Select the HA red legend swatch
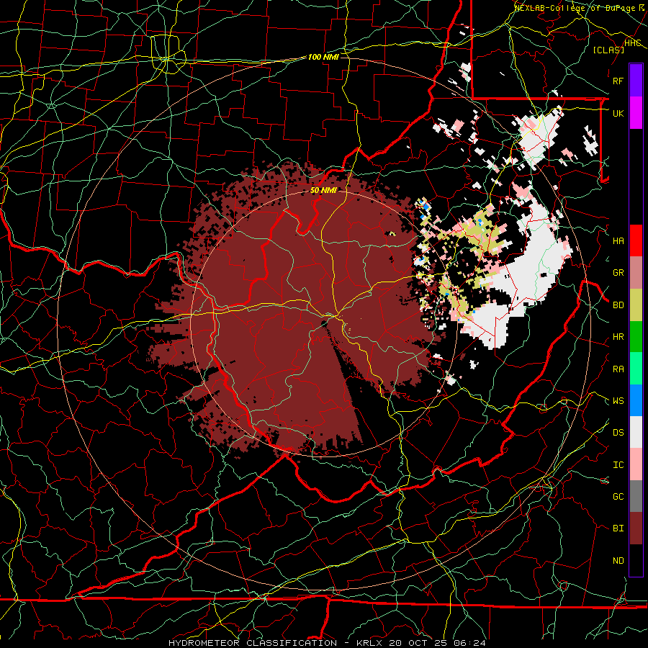 click(x=636, y=240)
